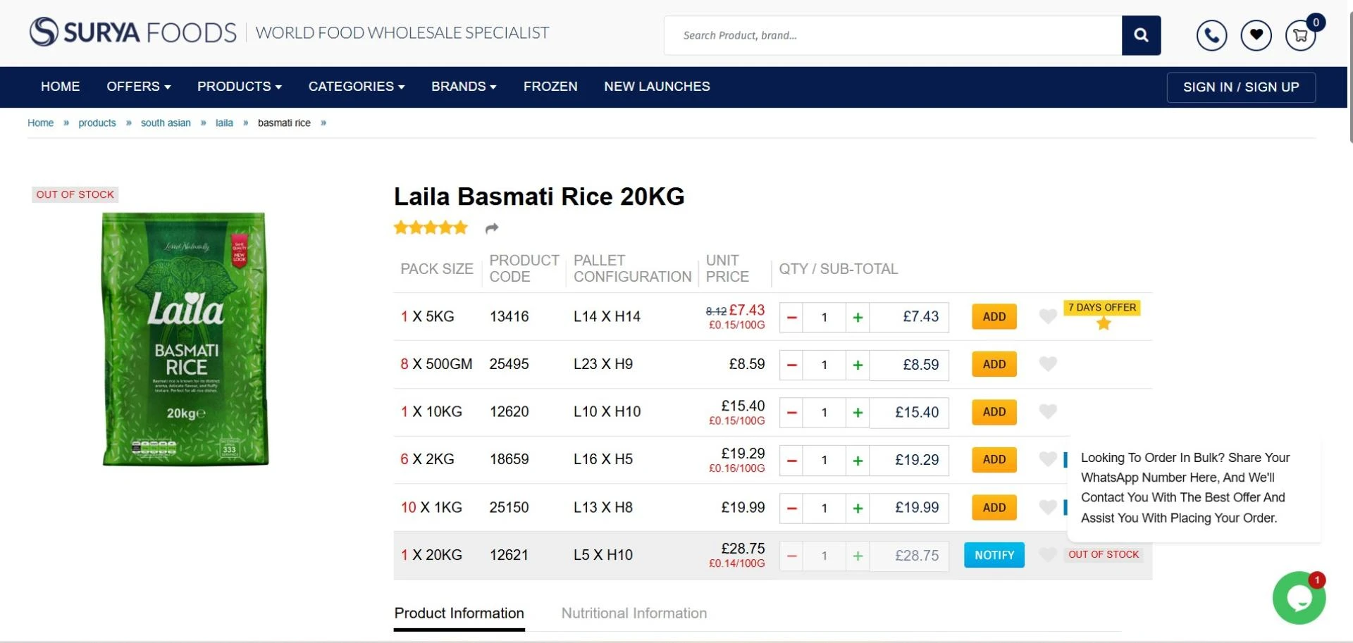The height and width of the screenshot is (643, 1353).
Task: Open the wishlist heart icon in header
Action: coord(1256,35)
